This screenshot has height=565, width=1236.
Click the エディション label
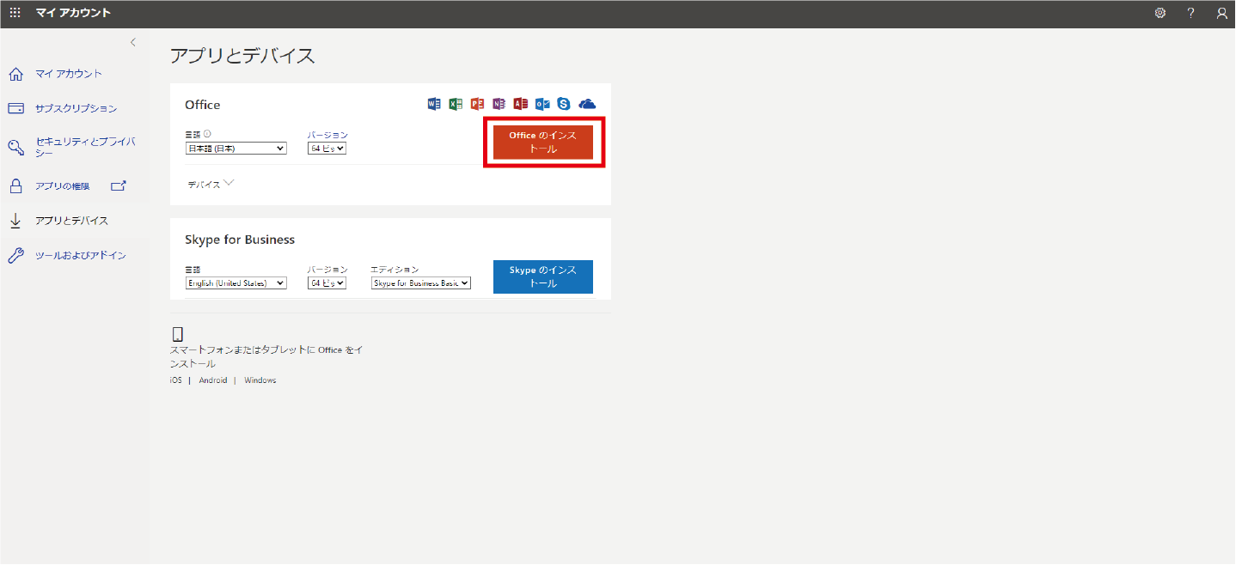(x=395, y=270)
